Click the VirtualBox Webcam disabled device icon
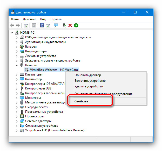This screenshot has height=151, width=162. [x=27, y=70]
